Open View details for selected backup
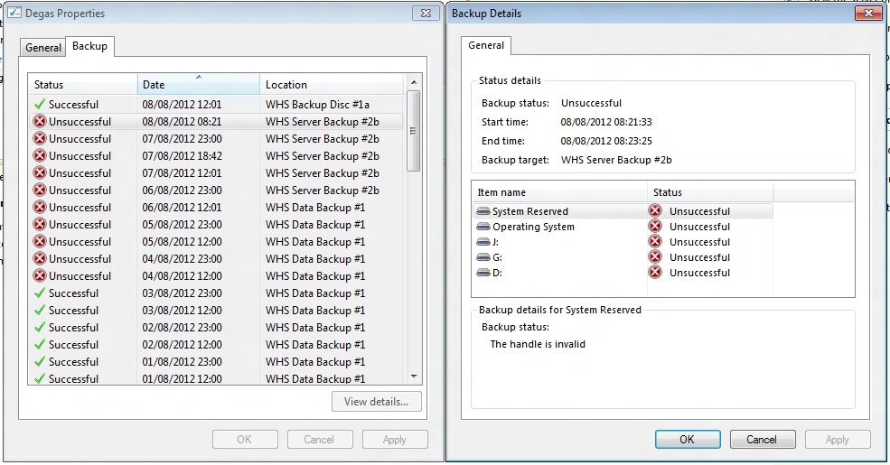The height and width of the screenshot is (465, 890). coord(376,402)
